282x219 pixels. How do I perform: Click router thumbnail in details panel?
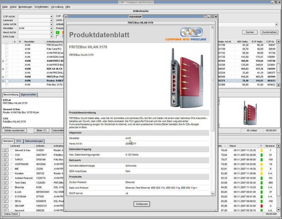tap(250, 113)
